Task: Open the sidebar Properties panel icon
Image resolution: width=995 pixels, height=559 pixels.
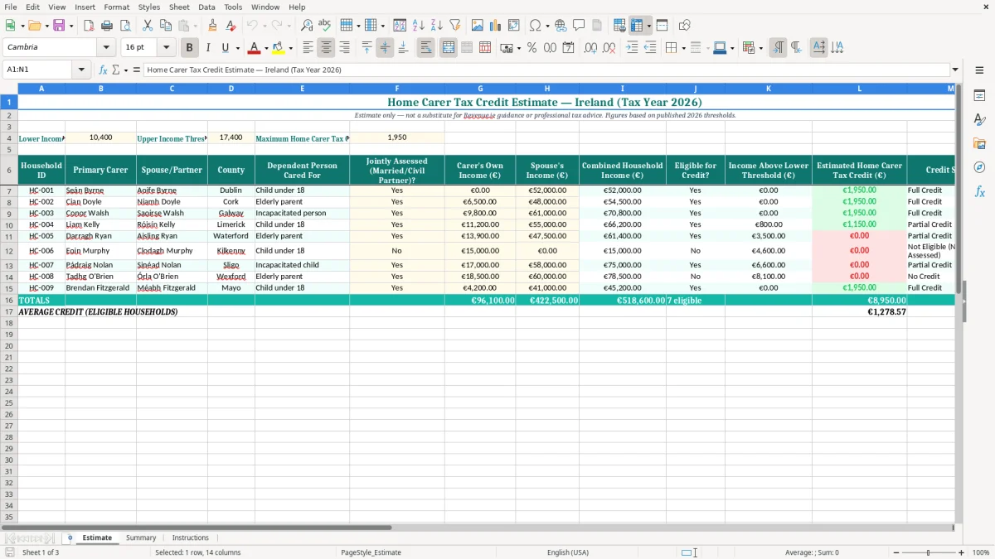Action: [979, 96]
